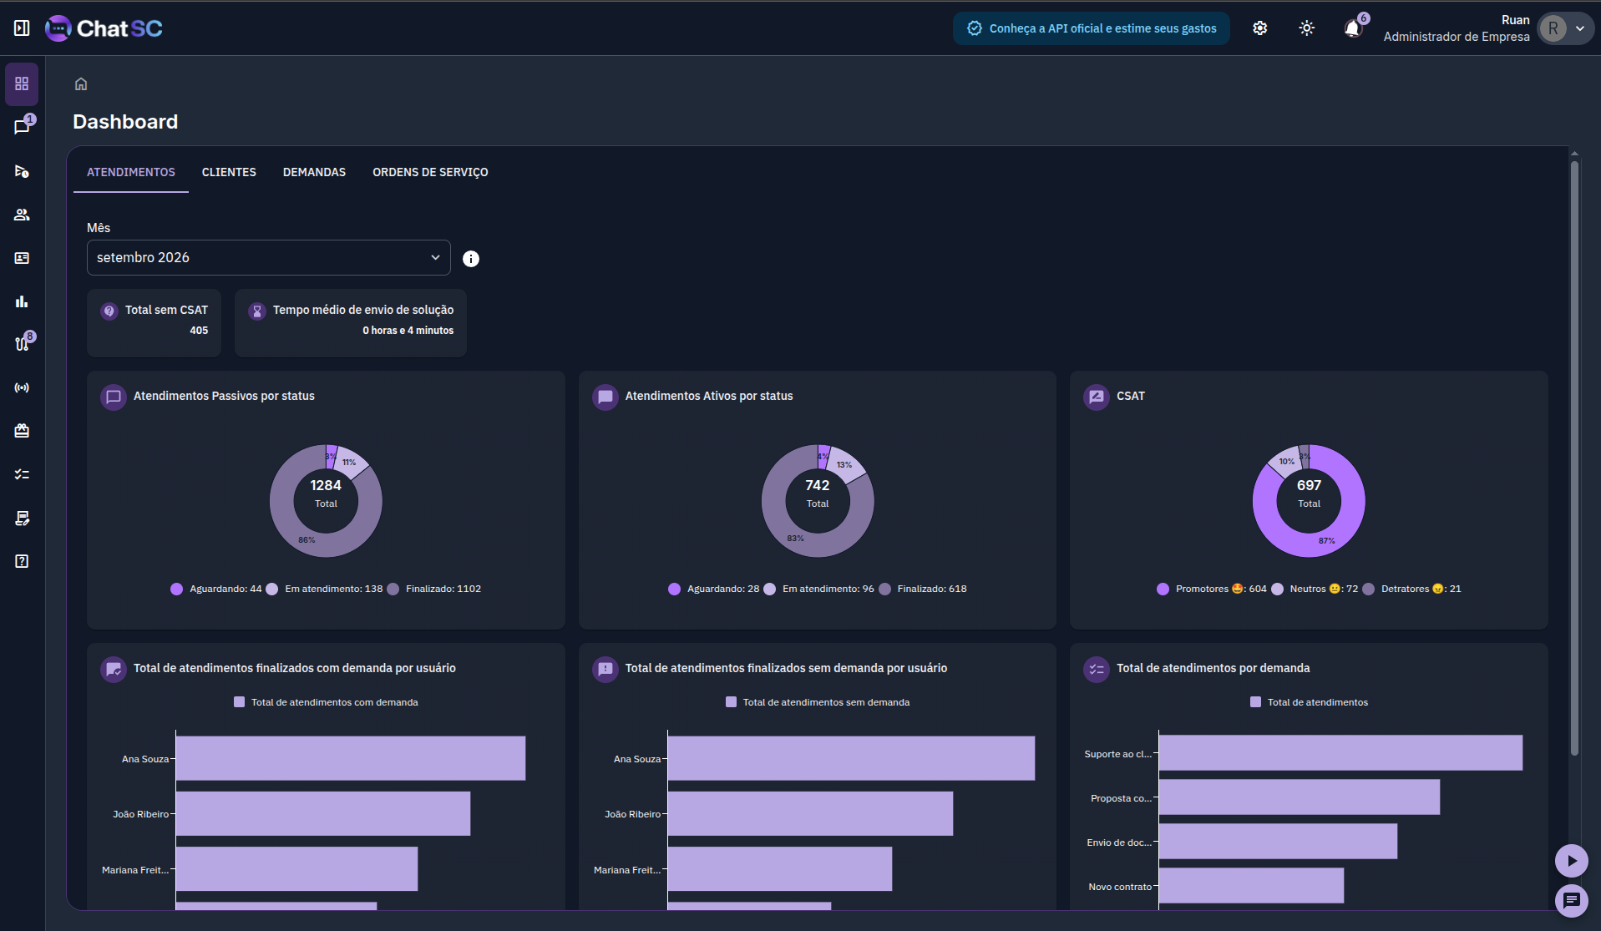Screen dimensions: 1601x931
Task: Switch to the DEMANDAS tab
Action: coord(314,172)
